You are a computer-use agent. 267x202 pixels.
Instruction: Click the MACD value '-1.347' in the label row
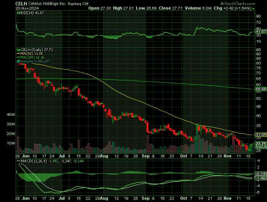click(x=66, y=161)
